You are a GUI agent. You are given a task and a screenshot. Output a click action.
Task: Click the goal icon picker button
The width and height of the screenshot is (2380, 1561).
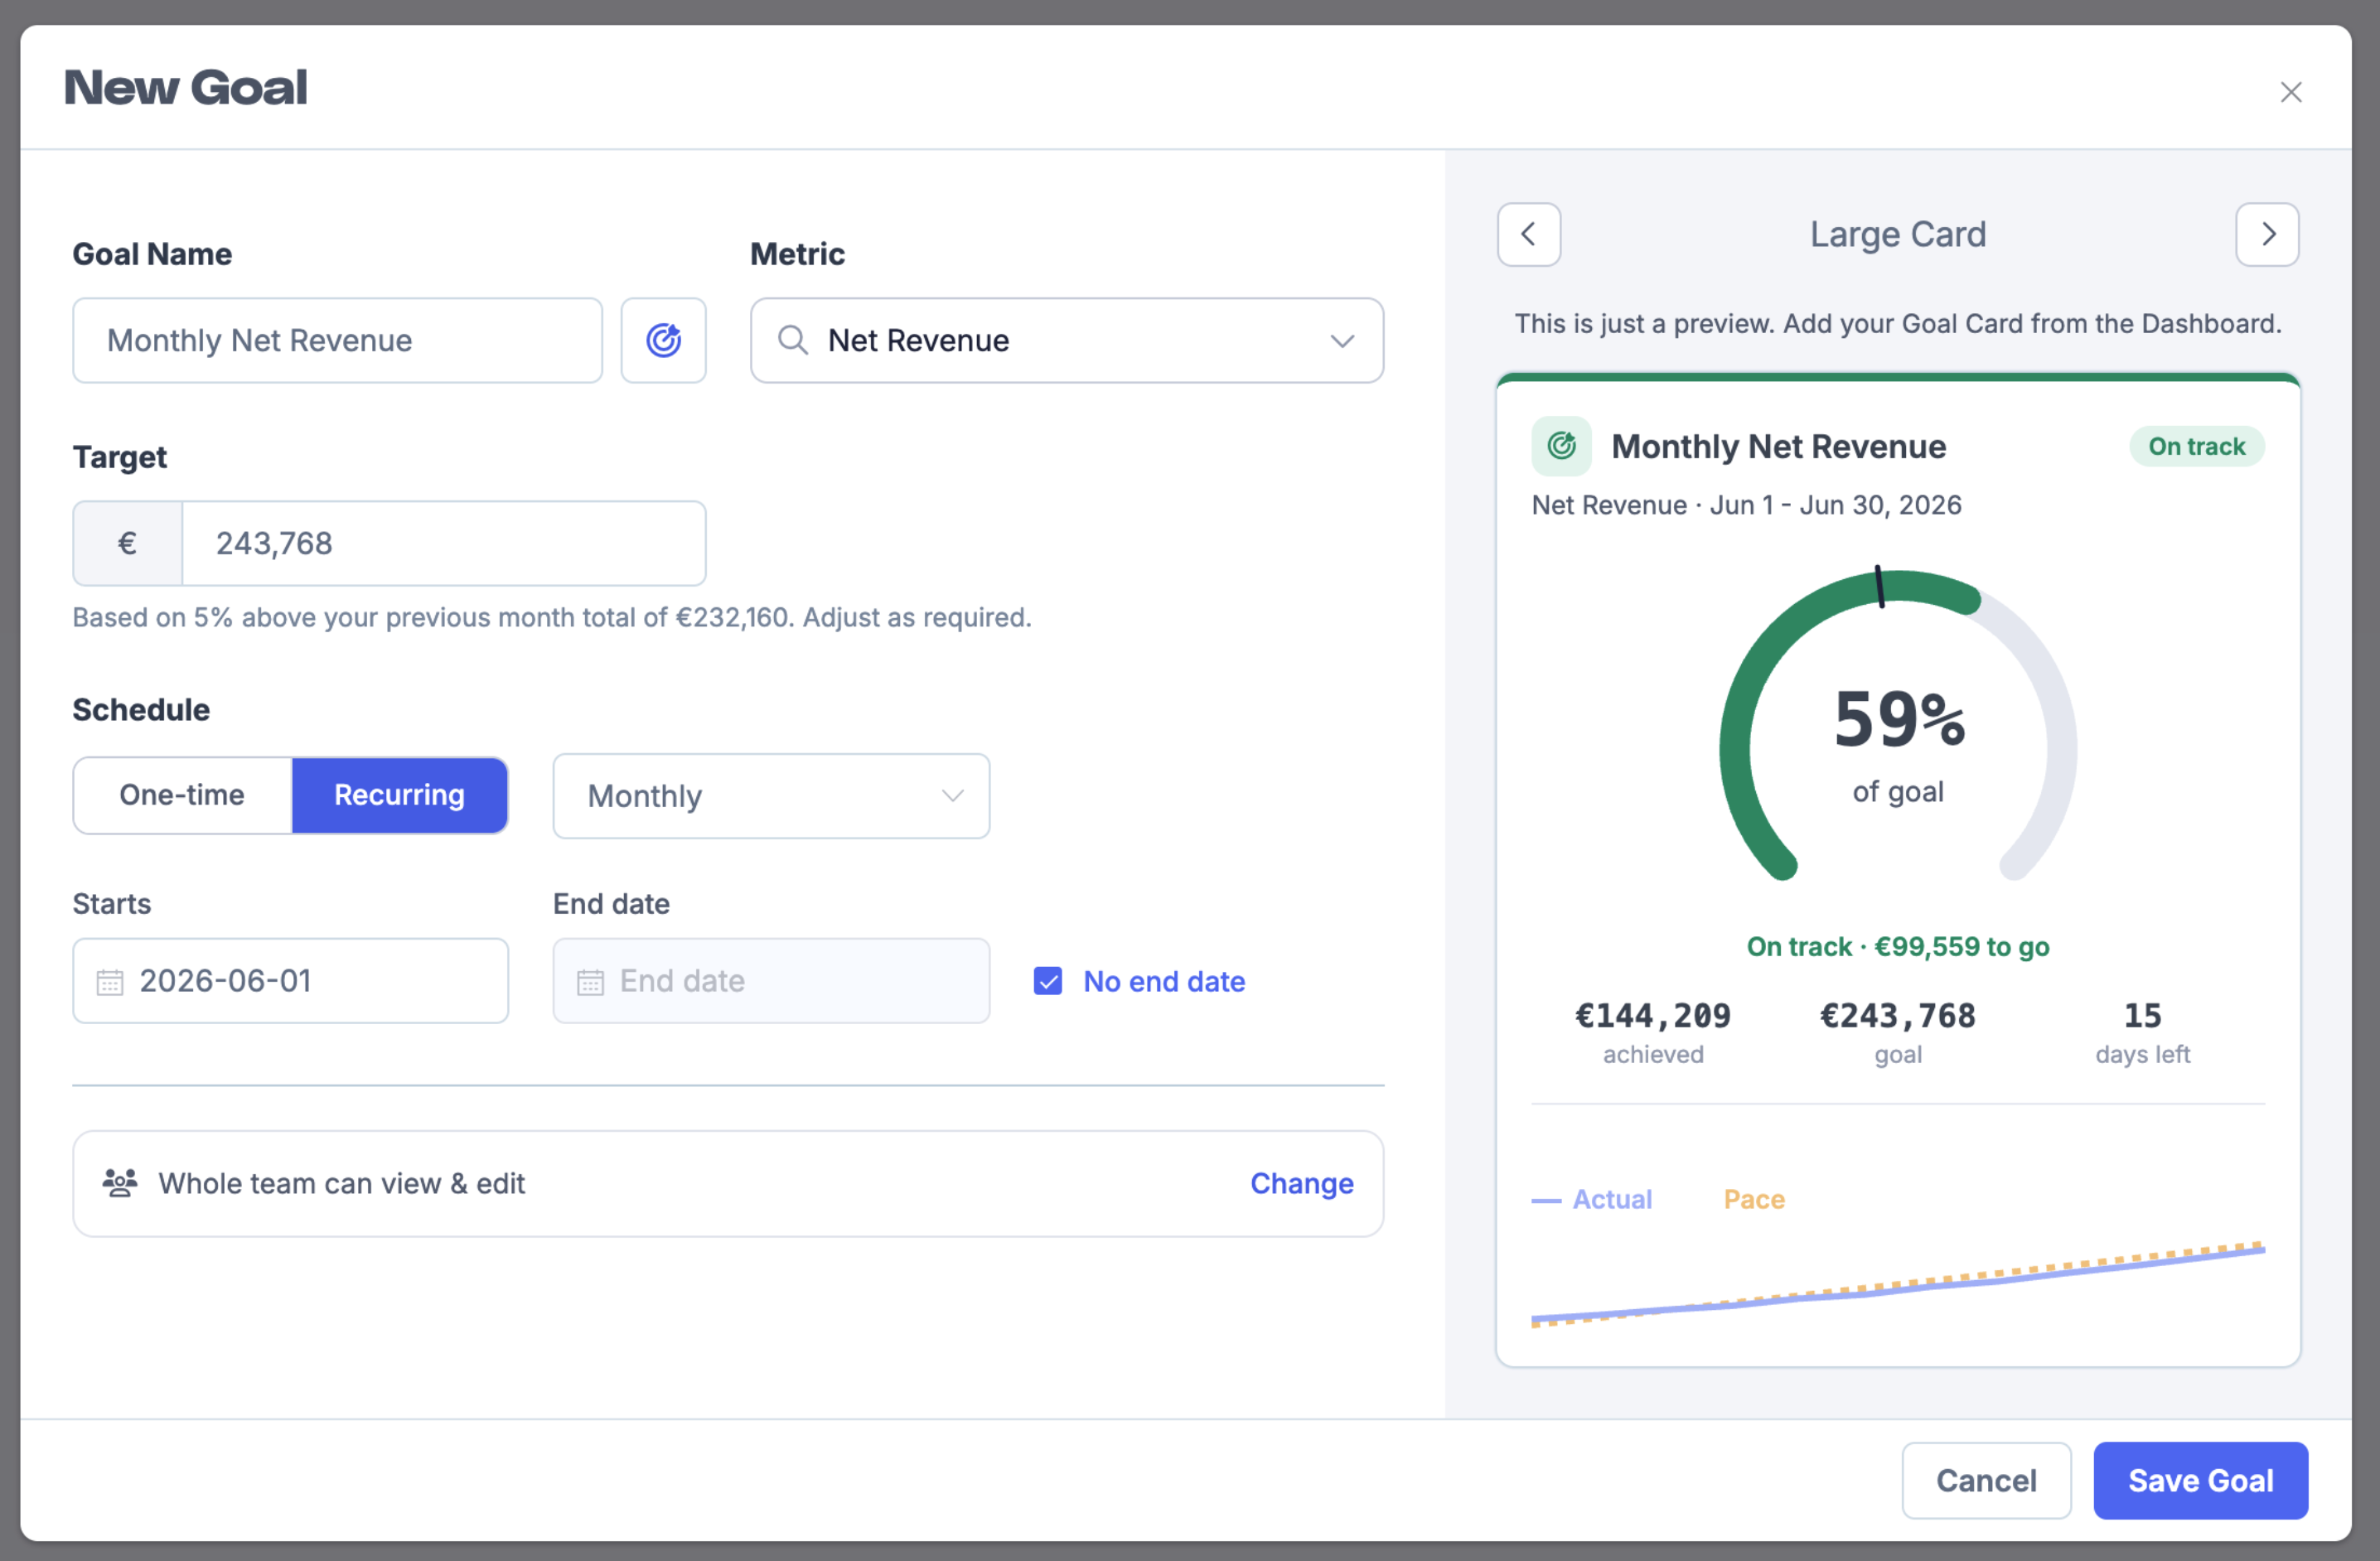(x=663, y=340)
